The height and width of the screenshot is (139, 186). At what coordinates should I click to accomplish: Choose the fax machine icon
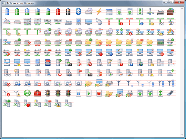(x=160, y=11)
